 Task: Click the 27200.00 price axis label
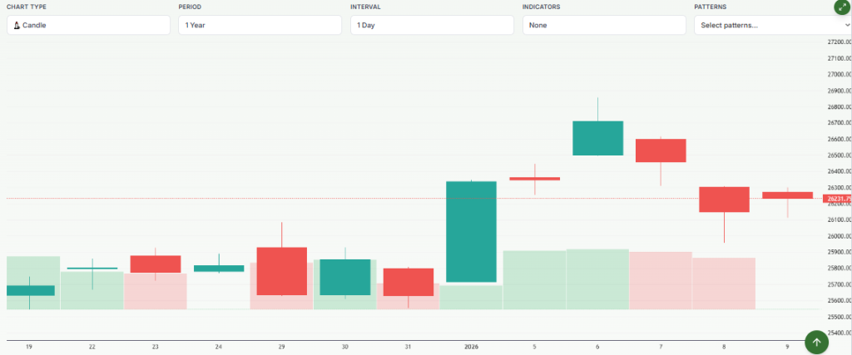pyautogui.click(x=840, y=42)
